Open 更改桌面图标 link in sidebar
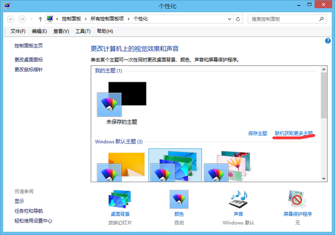This screenshot has height=235, width=335. [29, 60]
